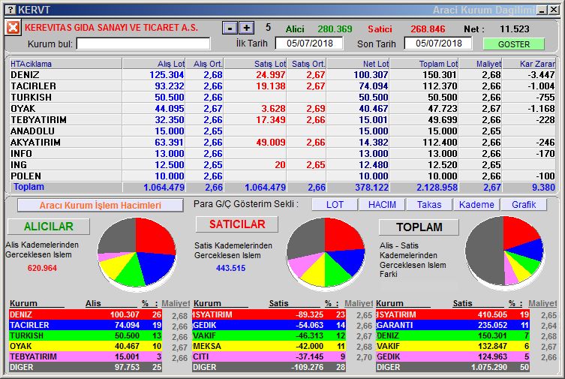The height and width of the screenshot is (379, 565).
Task: Click the SATICILAR button
Action: coord(237,224)
